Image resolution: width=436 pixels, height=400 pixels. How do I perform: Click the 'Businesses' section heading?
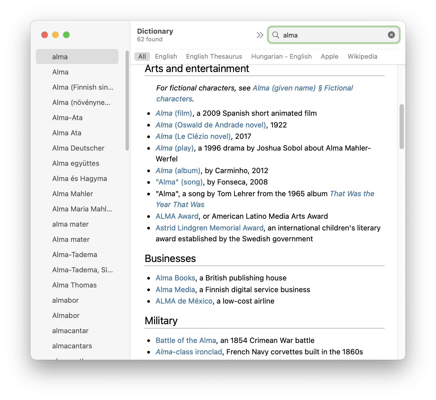(x=170, y=258)
